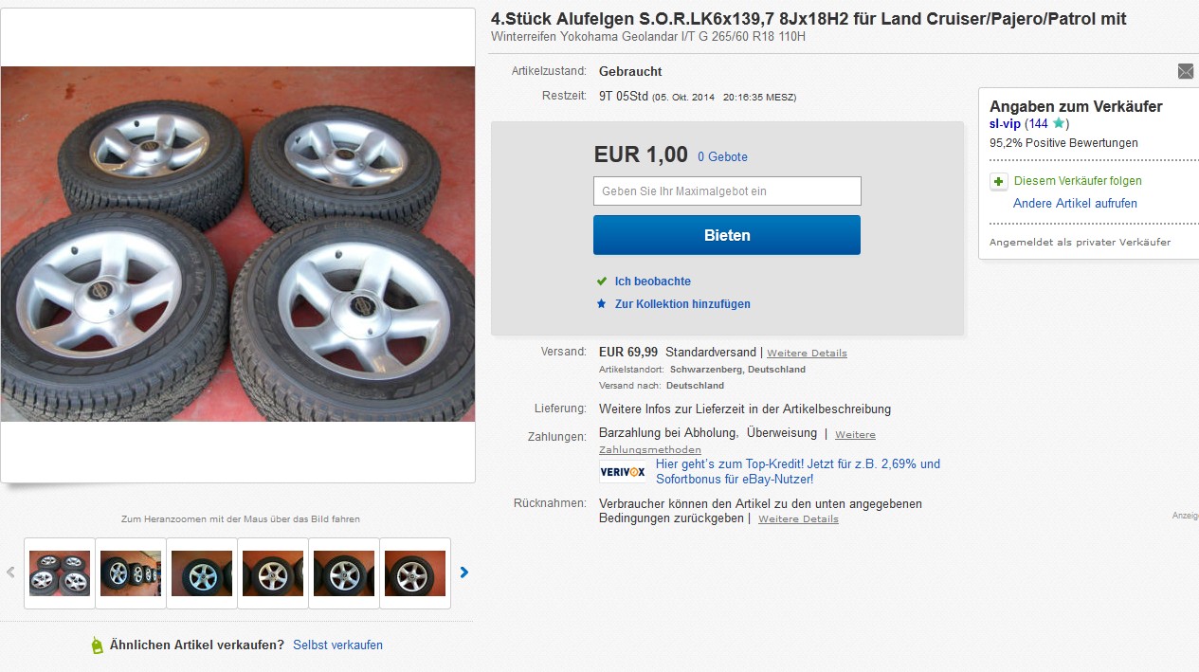
Task: Click the green plus follow-seller icon
Action: pos(998,181)
